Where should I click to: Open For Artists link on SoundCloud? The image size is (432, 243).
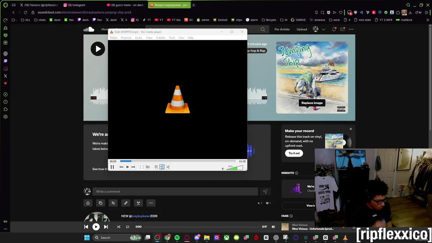pyautogui.click(x=282, y=29)
